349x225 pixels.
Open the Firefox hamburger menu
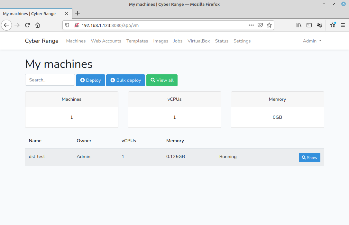pyautogui.click(x=343, y=25)
